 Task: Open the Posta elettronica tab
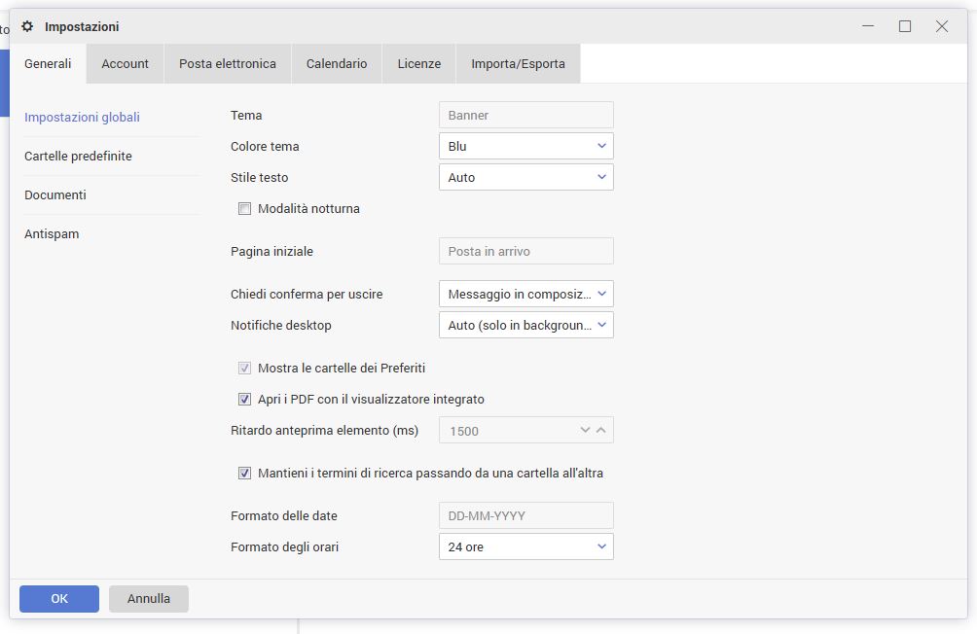pos(228,64)
